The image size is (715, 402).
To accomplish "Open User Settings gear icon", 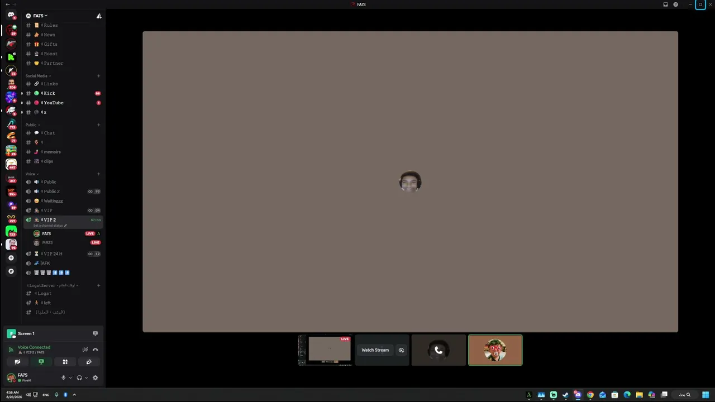I will click(x=95, y=378).
